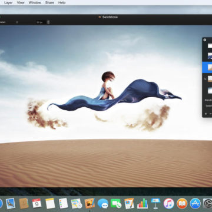Open Pixelmator from the dock
The height and width of the screenshot is (212, 212).
(90, 203)
